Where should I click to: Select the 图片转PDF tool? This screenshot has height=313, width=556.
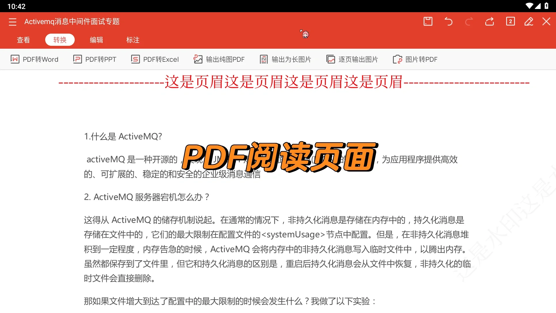coord(415,59)
